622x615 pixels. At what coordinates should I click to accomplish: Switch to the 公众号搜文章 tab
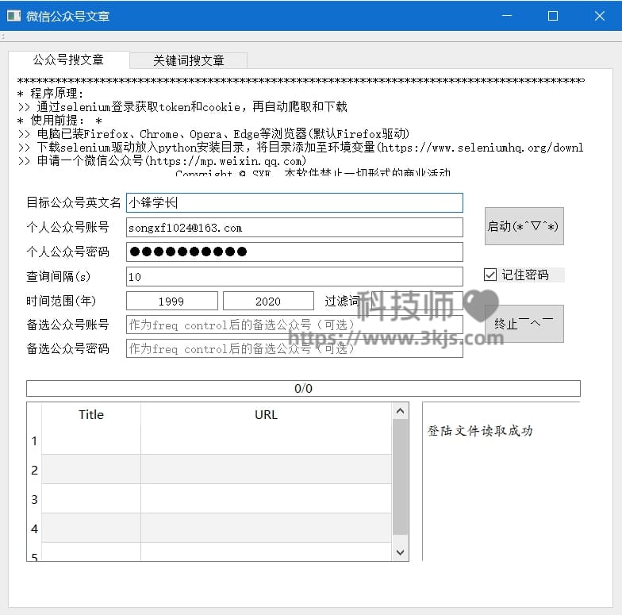click(68, 60)
